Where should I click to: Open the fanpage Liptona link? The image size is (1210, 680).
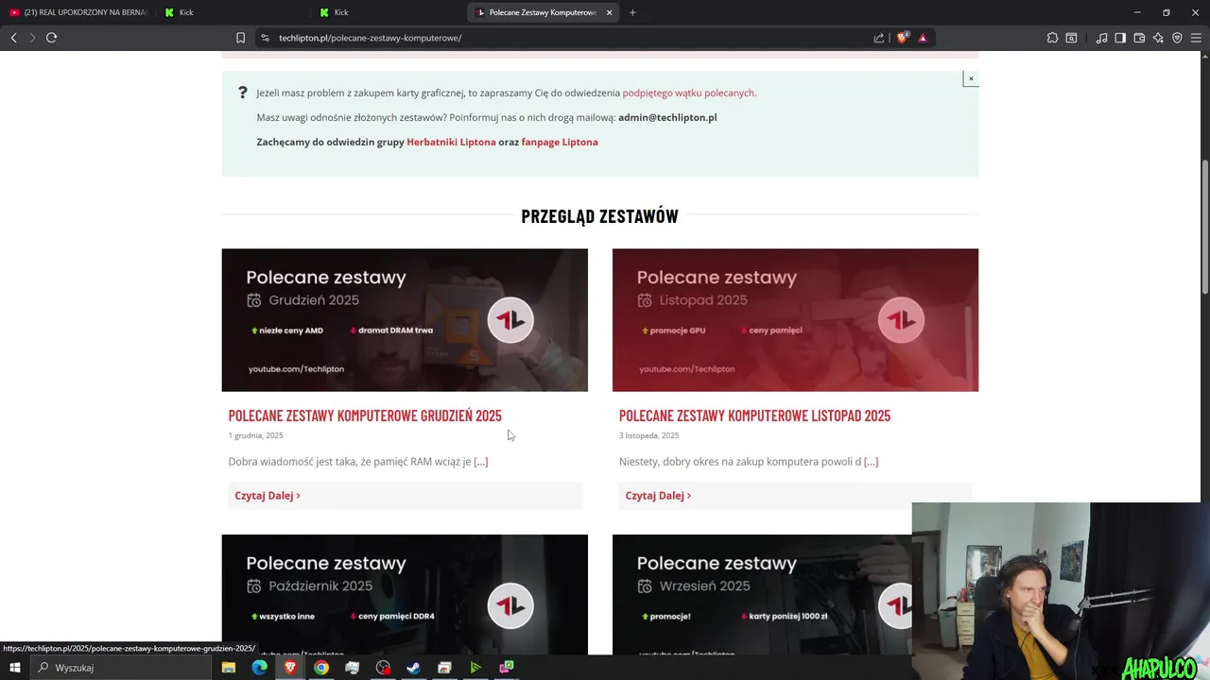click(560, 142)
